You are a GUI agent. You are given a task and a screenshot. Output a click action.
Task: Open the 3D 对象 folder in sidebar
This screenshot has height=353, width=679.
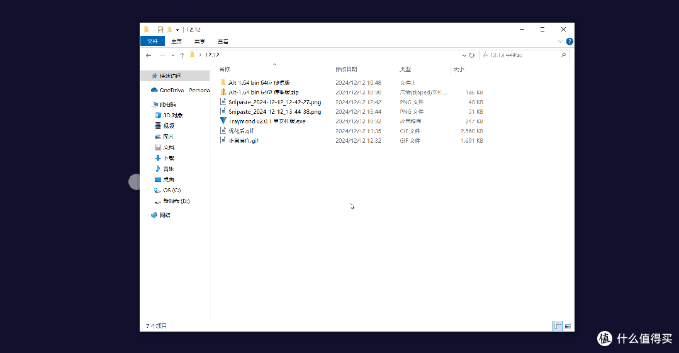[x=169, y=115]
